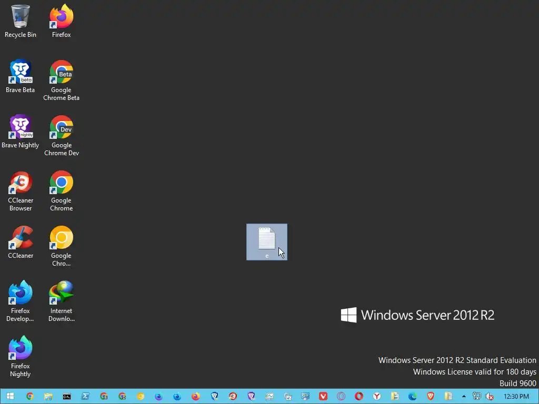This screenshot has width=539, height=404.
Task: Open File Explorer from the taskbar
Action: point(48,397)
